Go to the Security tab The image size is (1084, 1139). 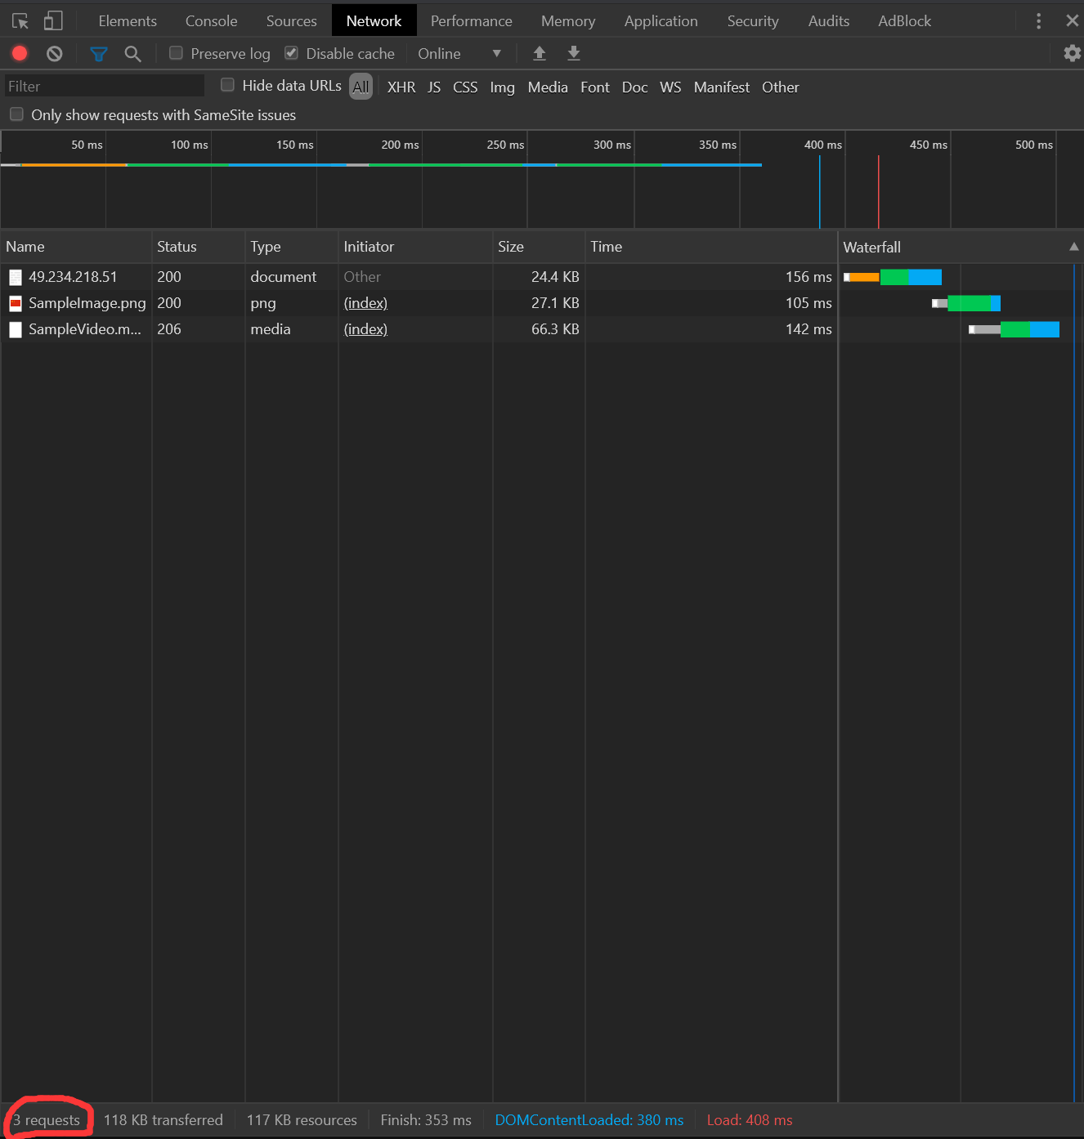[x=753, y=21]
